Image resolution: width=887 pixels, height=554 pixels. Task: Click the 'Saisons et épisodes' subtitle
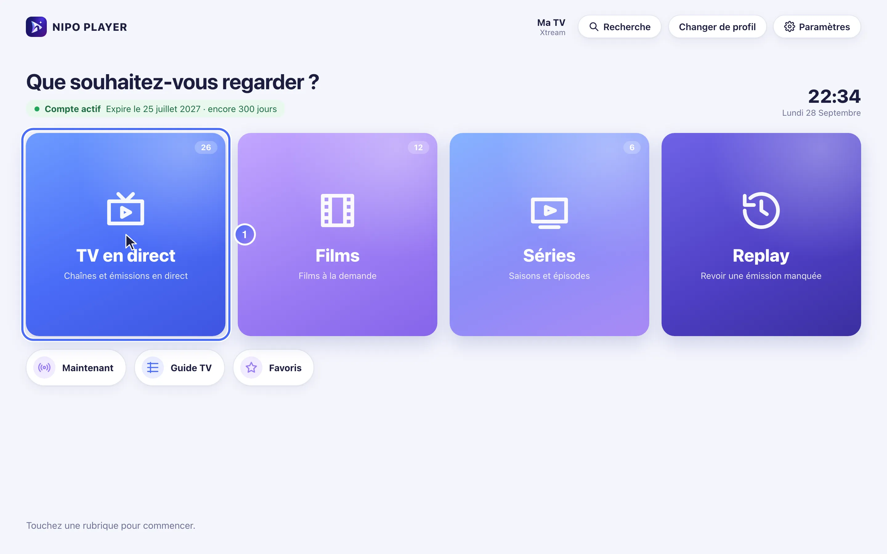pyautogui.click(x=549, y=276)
